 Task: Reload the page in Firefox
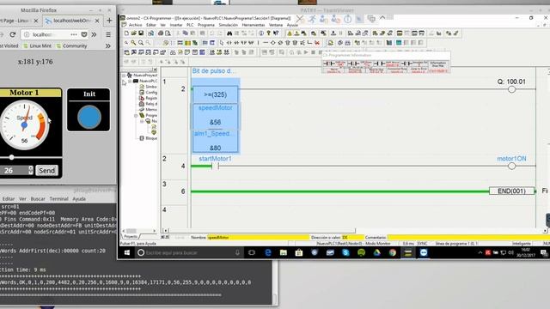point(13,34)
